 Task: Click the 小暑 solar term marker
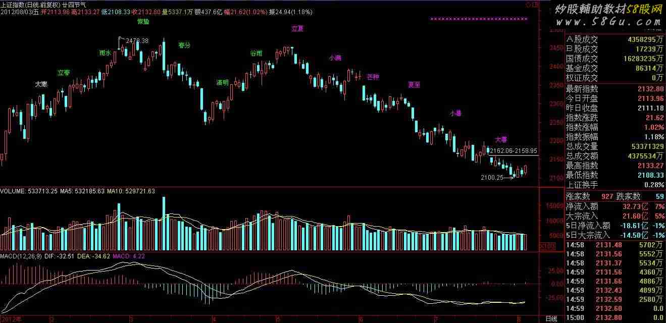coord(455,114)
